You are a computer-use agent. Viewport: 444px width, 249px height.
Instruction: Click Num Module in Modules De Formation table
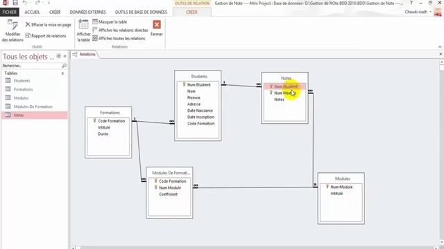pyautogui.click(x=169, y=187)
